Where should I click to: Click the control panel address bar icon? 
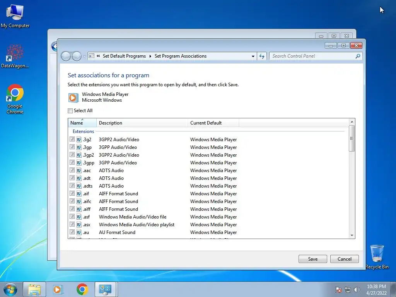[92, 56]
